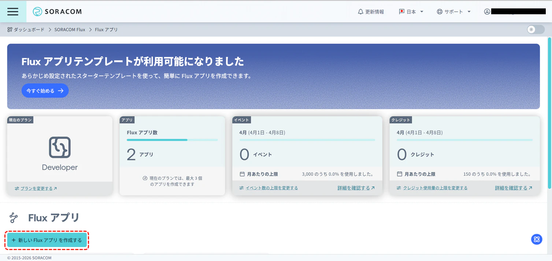Open the floating support assistant icon
The height and width of the screenshot is (261, 552).
(537, 239)
